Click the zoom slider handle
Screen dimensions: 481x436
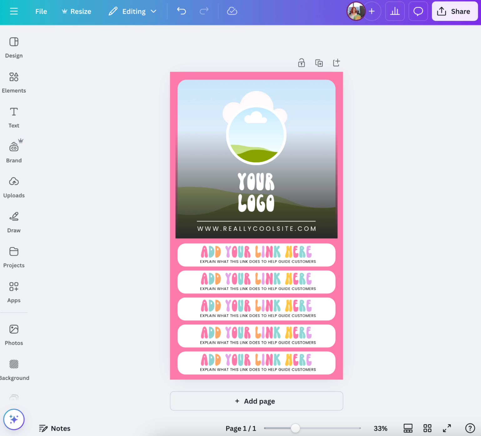295,428
